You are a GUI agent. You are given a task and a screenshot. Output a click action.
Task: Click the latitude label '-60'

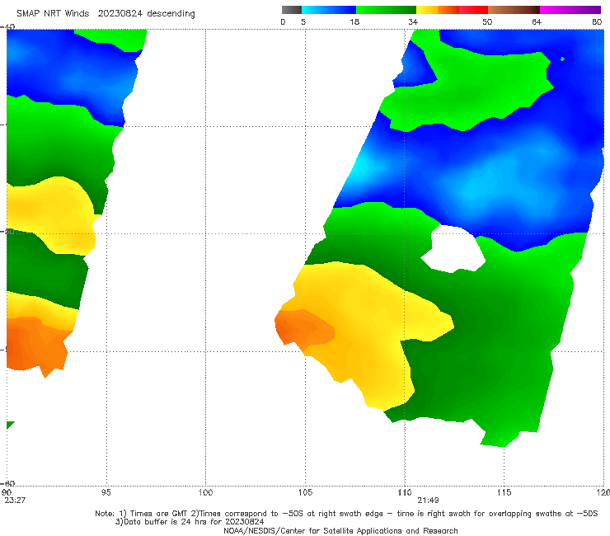7,483
